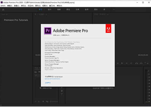This screenshot has height=107, width=151.
Task: Select the Program monitor panel tab
Action: tap(101, 14)
